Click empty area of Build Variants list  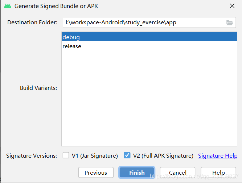point(149,99)
